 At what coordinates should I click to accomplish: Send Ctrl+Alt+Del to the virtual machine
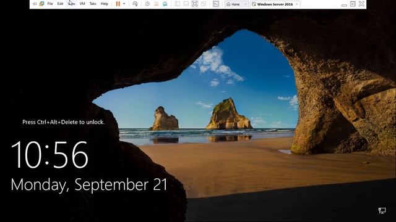tap(135, 4)
